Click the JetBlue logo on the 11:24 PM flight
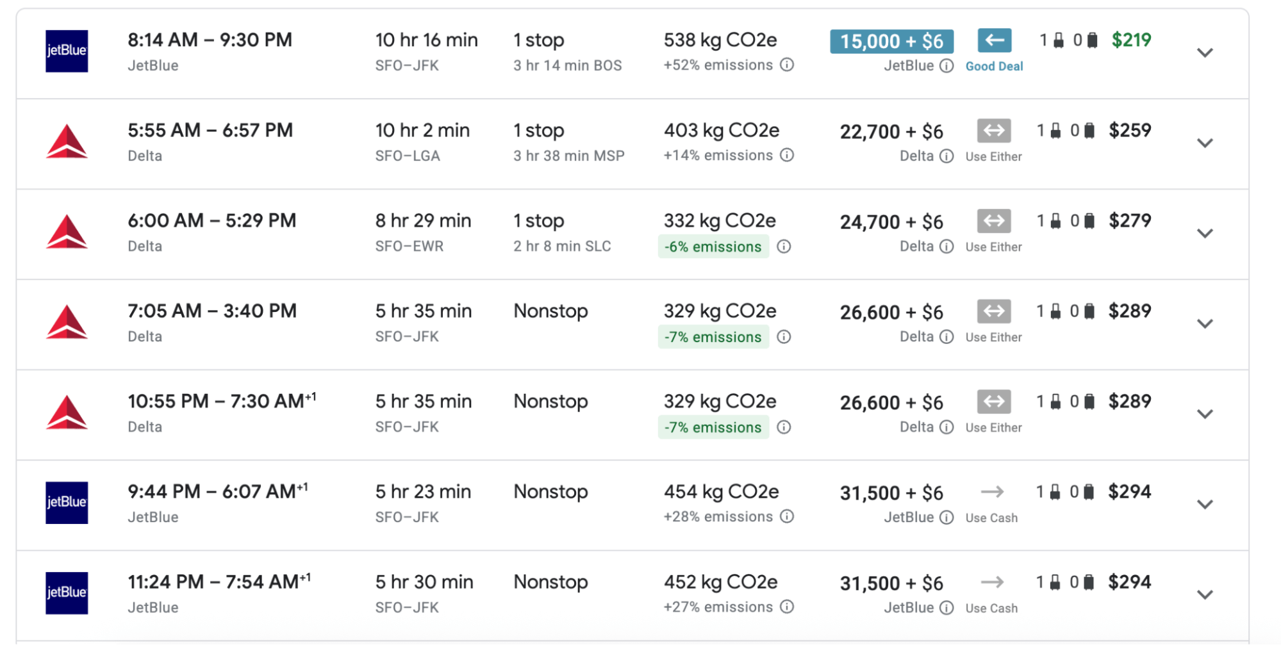 click(x=67, y=592)
